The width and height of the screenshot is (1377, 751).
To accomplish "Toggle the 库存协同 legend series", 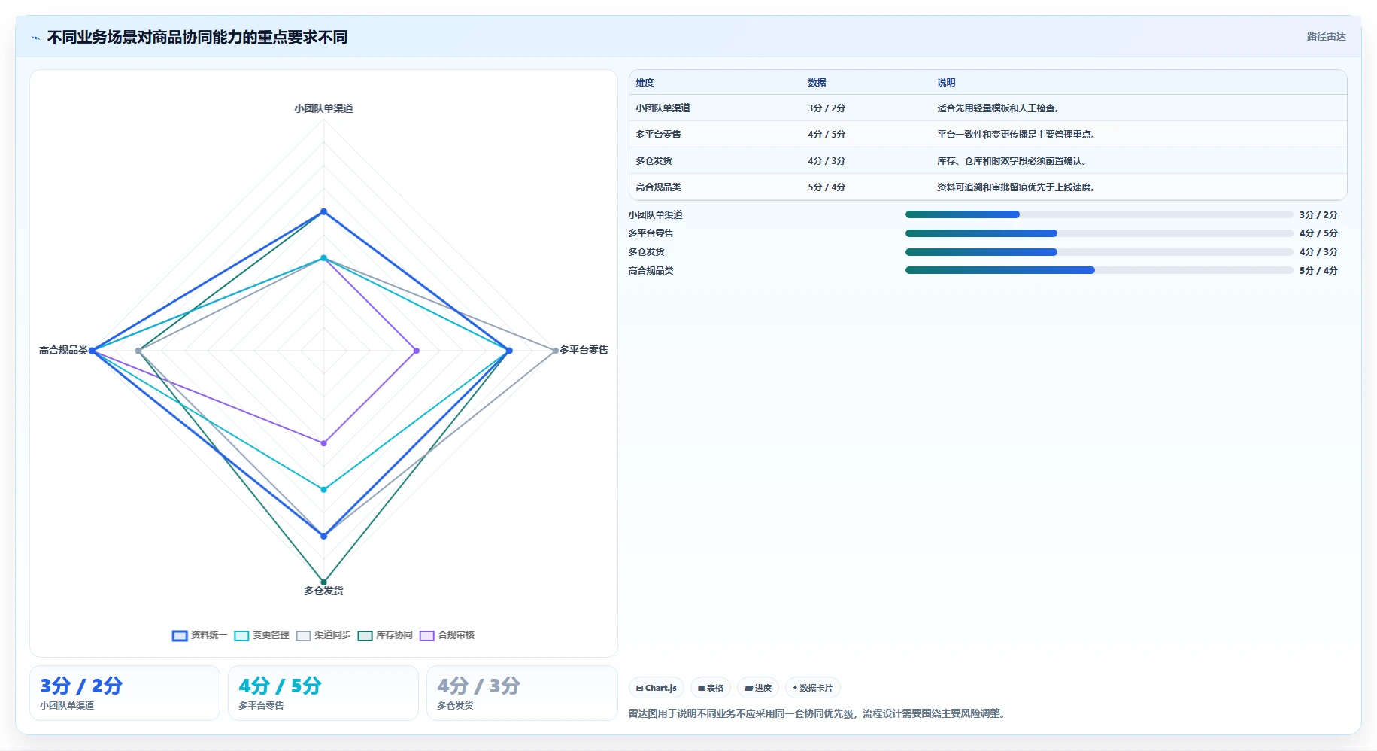I will 385,635.
